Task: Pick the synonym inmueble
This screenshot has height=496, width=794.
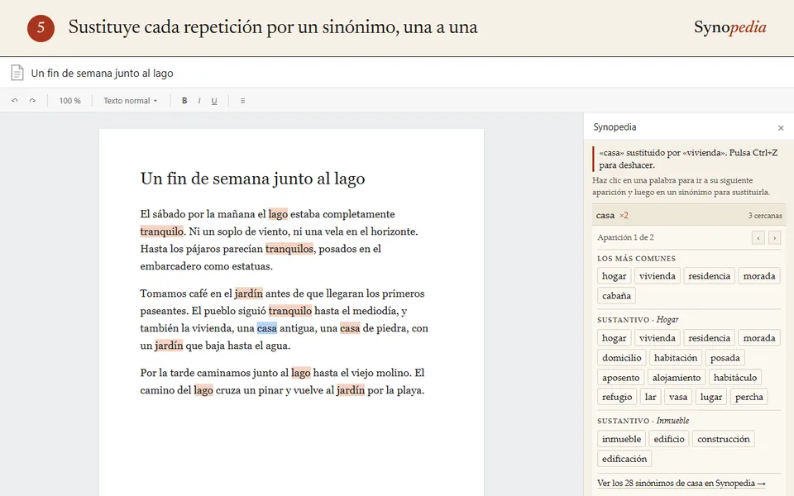Action: coord(621,439)
